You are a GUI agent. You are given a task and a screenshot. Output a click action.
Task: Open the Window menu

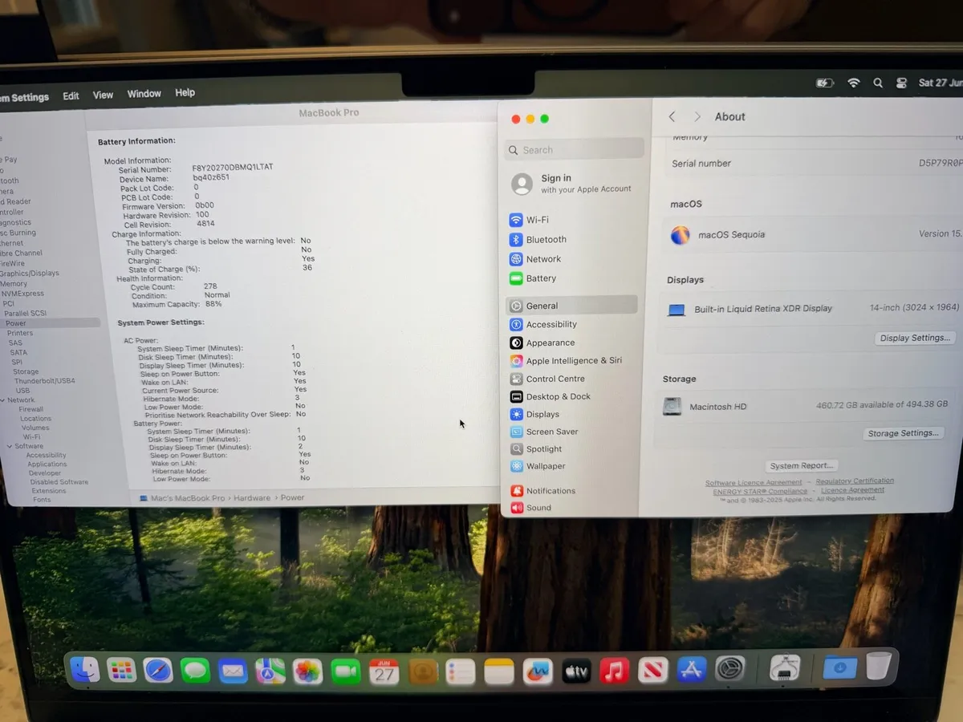point(144,94)
